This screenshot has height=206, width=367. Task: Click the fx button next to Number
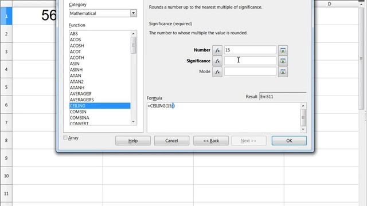click(x=217, y=50)
